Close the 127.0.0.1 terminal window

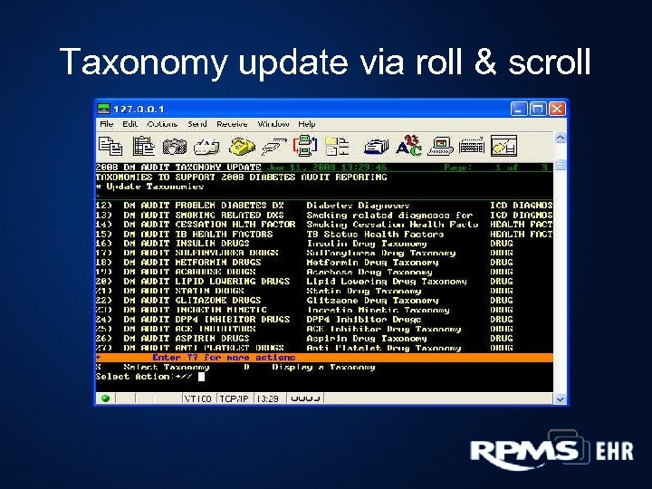tap(557, 109)
